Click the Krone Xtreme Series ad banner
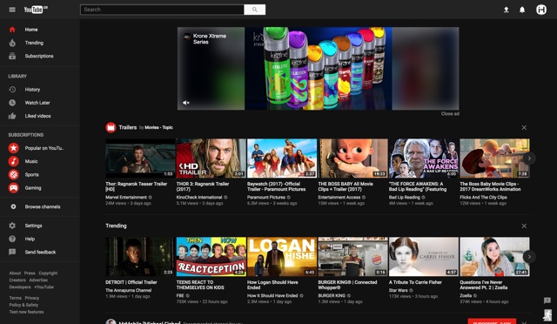The height and width of the screenshot is (324, 557). click(x=319, y=68)
